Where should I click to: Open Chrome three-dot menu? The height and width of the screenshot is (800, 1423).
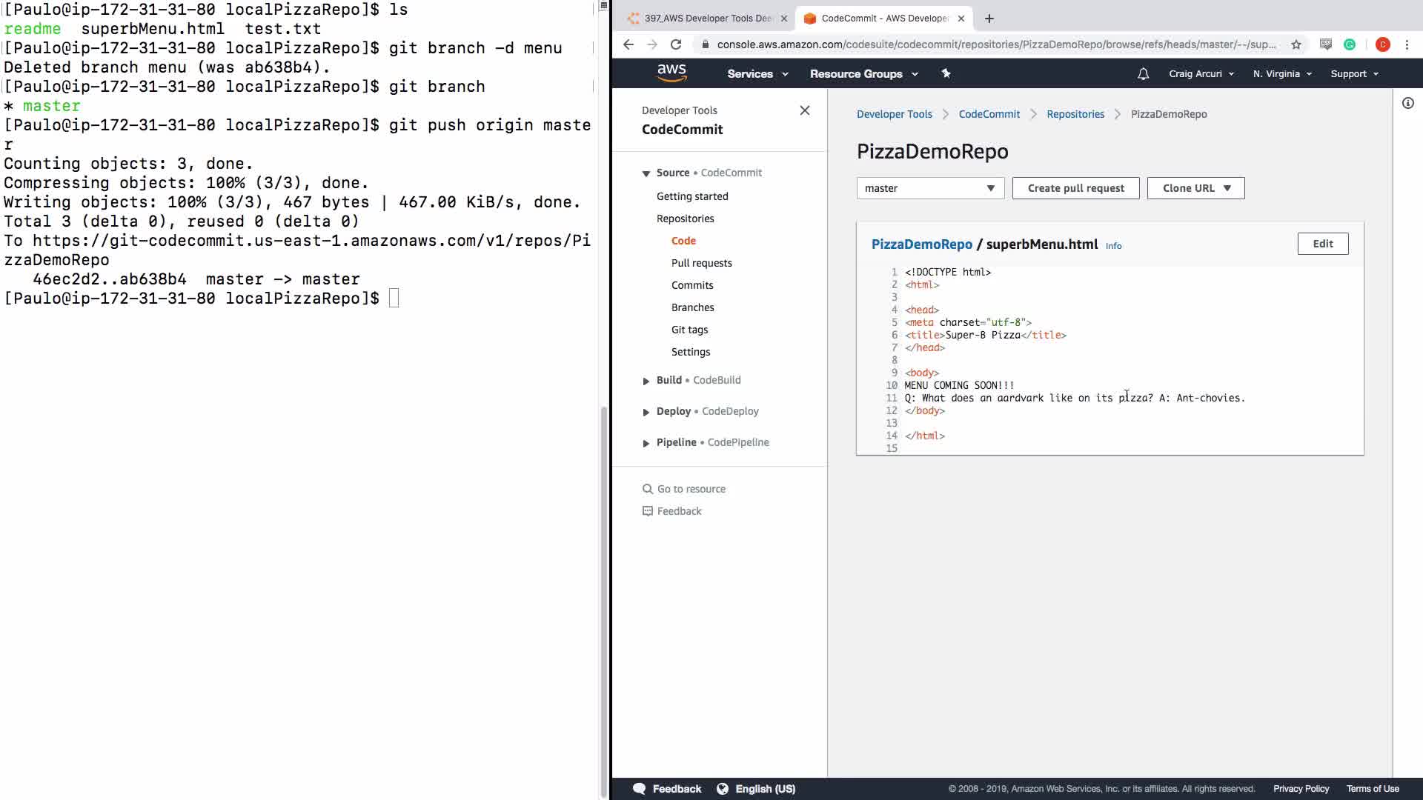click(1407, 44)
